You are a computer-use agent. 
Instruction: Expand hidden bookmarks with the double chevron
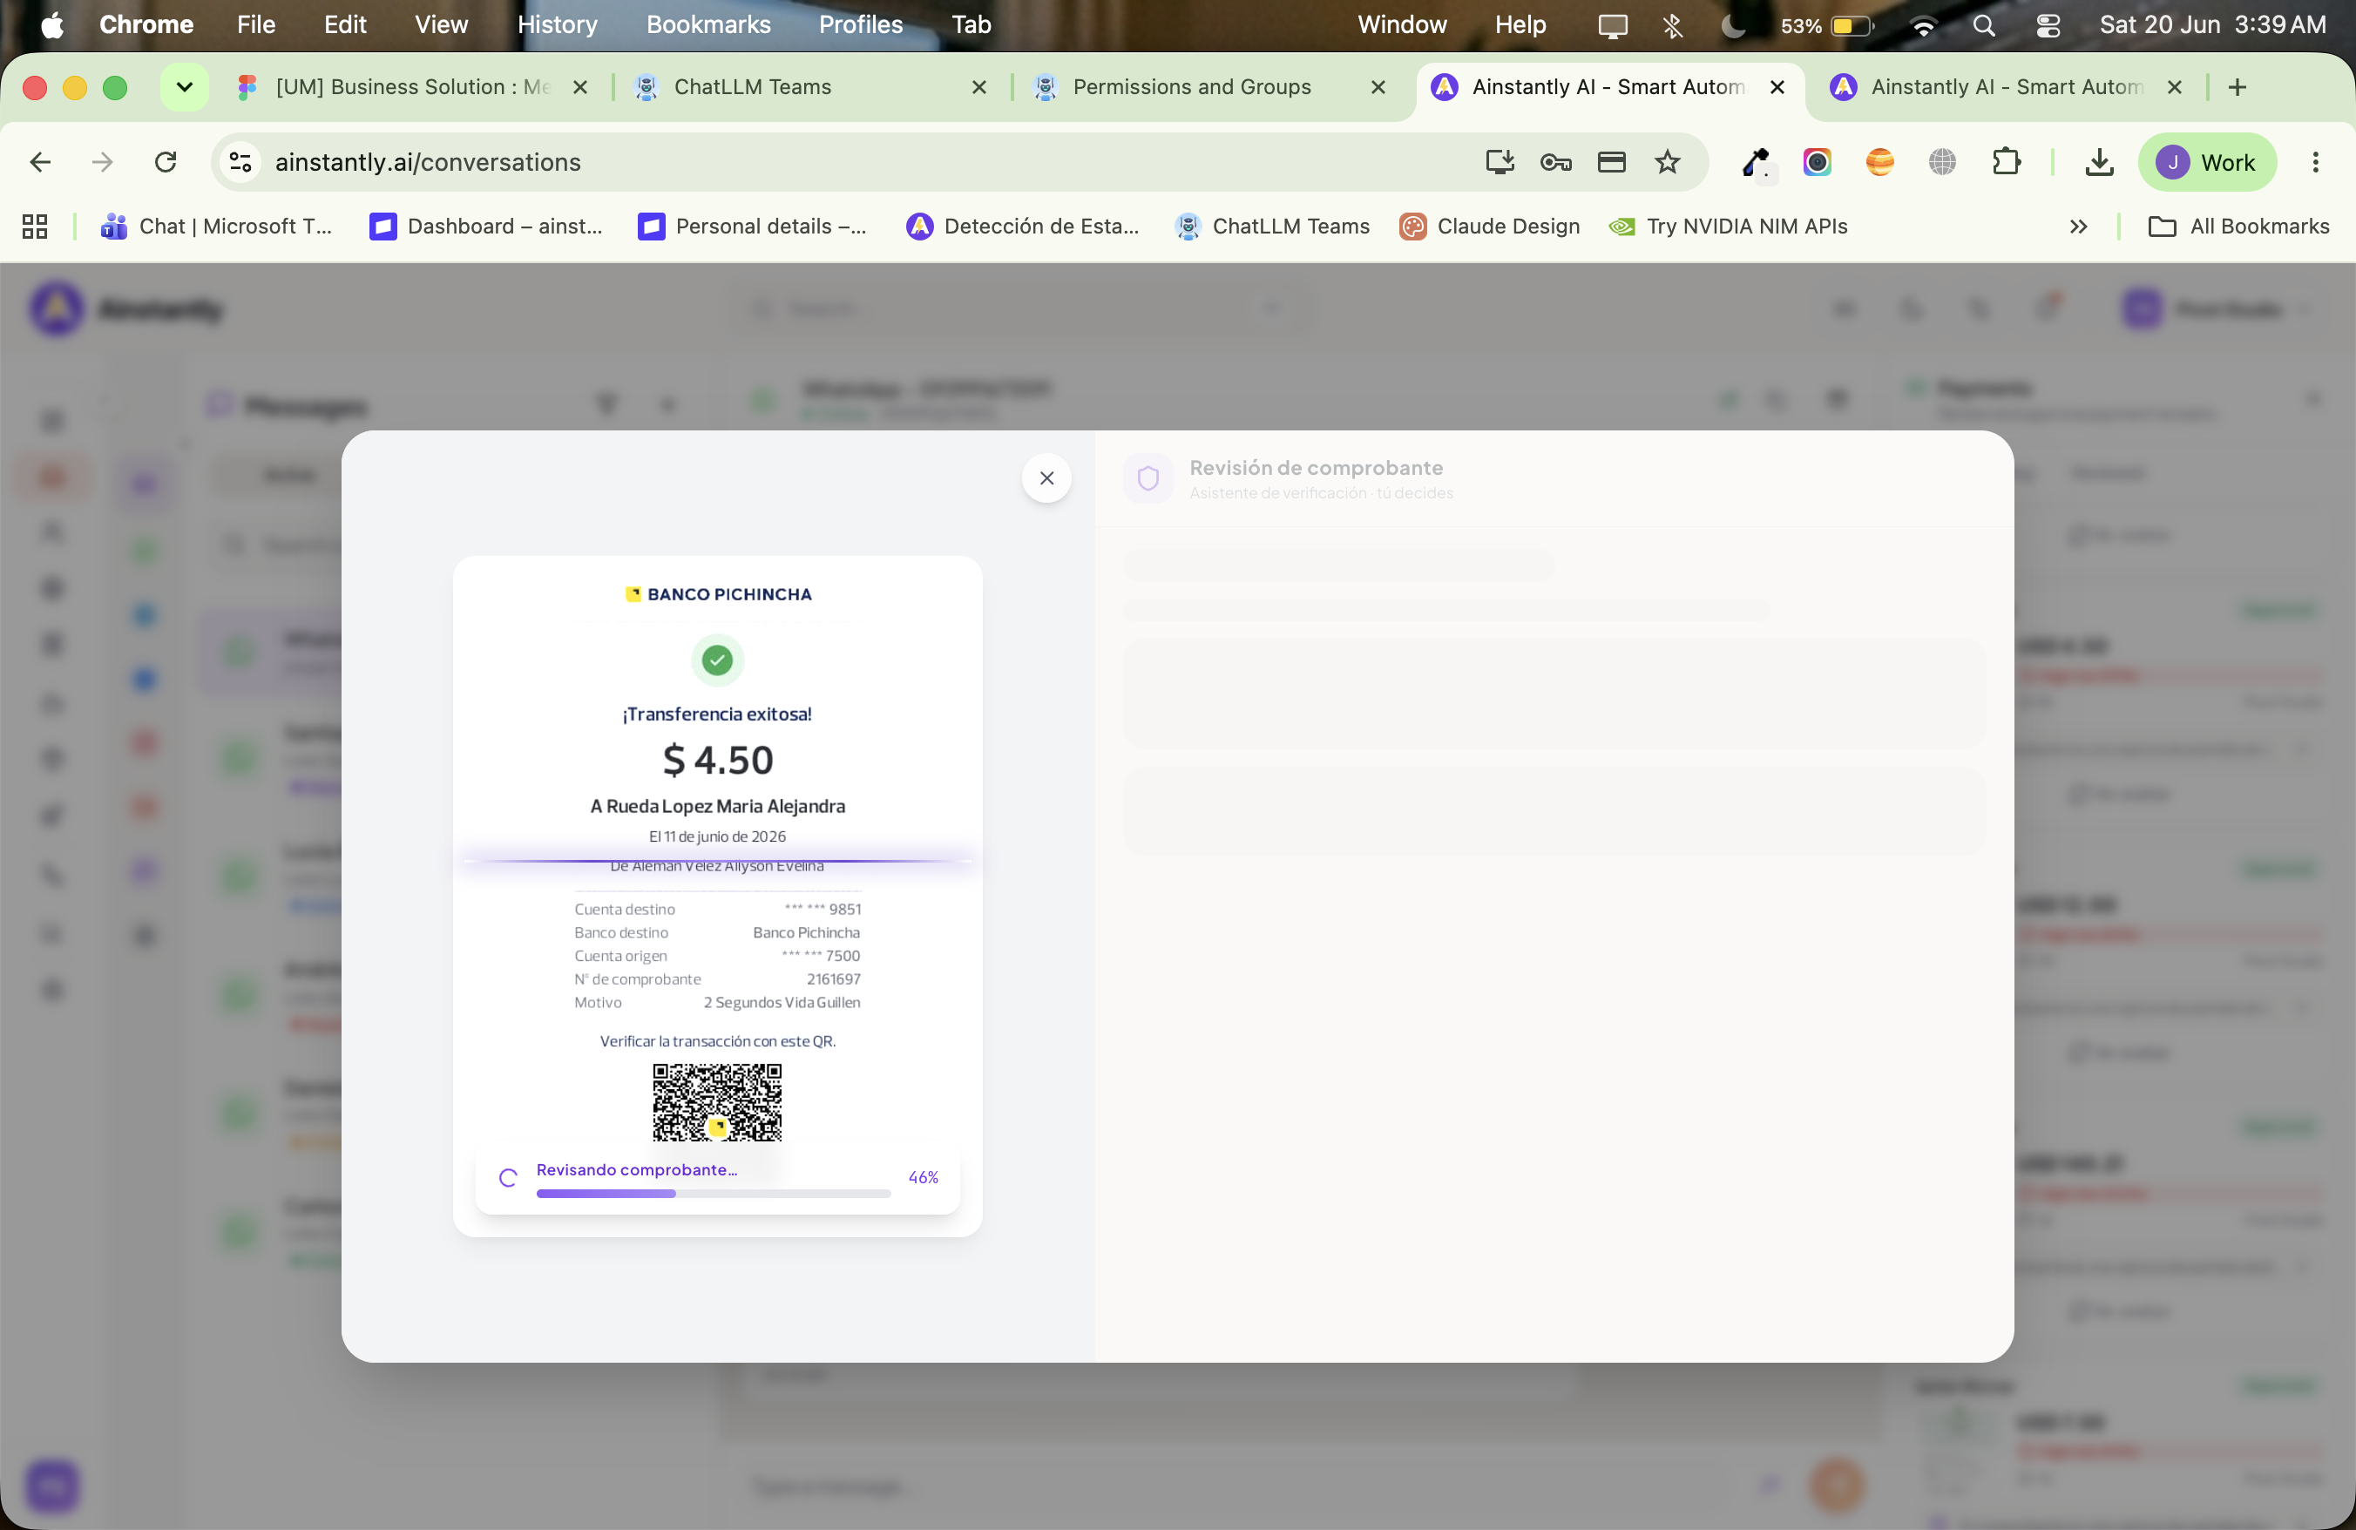[x=2078, y=227]
